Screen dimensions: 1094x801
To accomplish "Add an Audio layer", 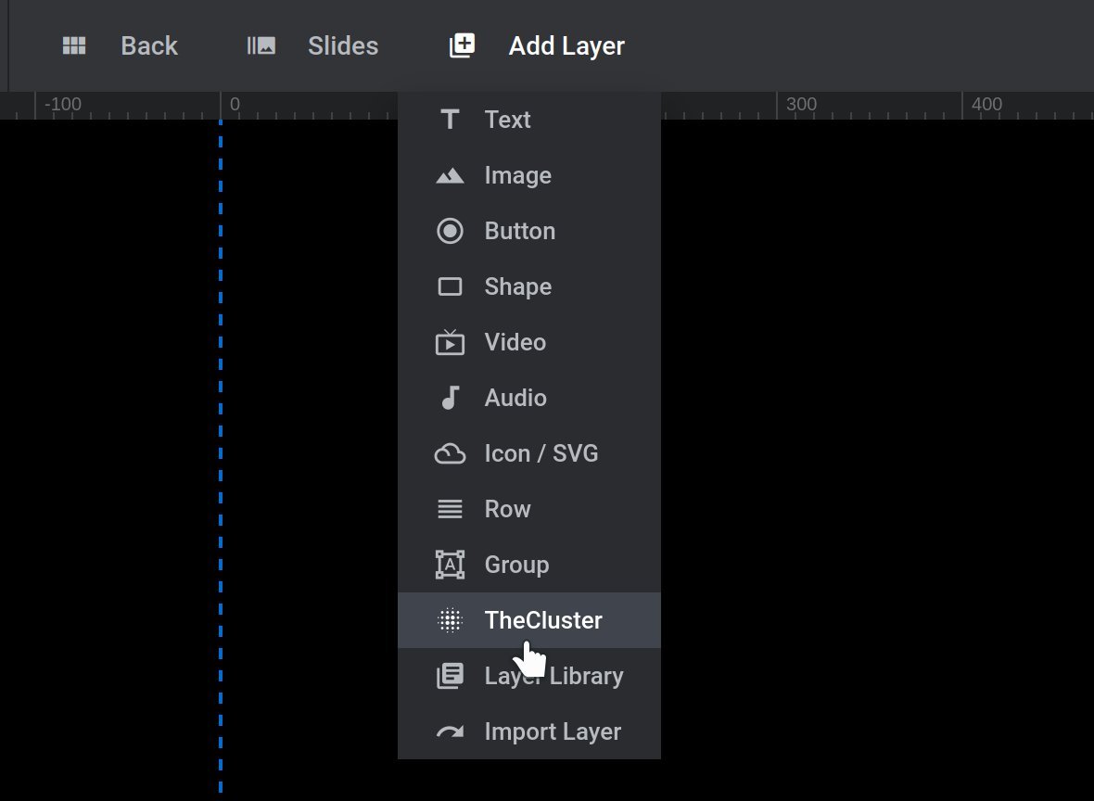I will [x=528, y=398].
